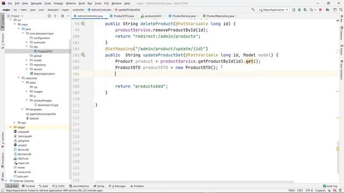Click Locate current file target icon
This screenshot has height=193, width=344.
point(49,16)
